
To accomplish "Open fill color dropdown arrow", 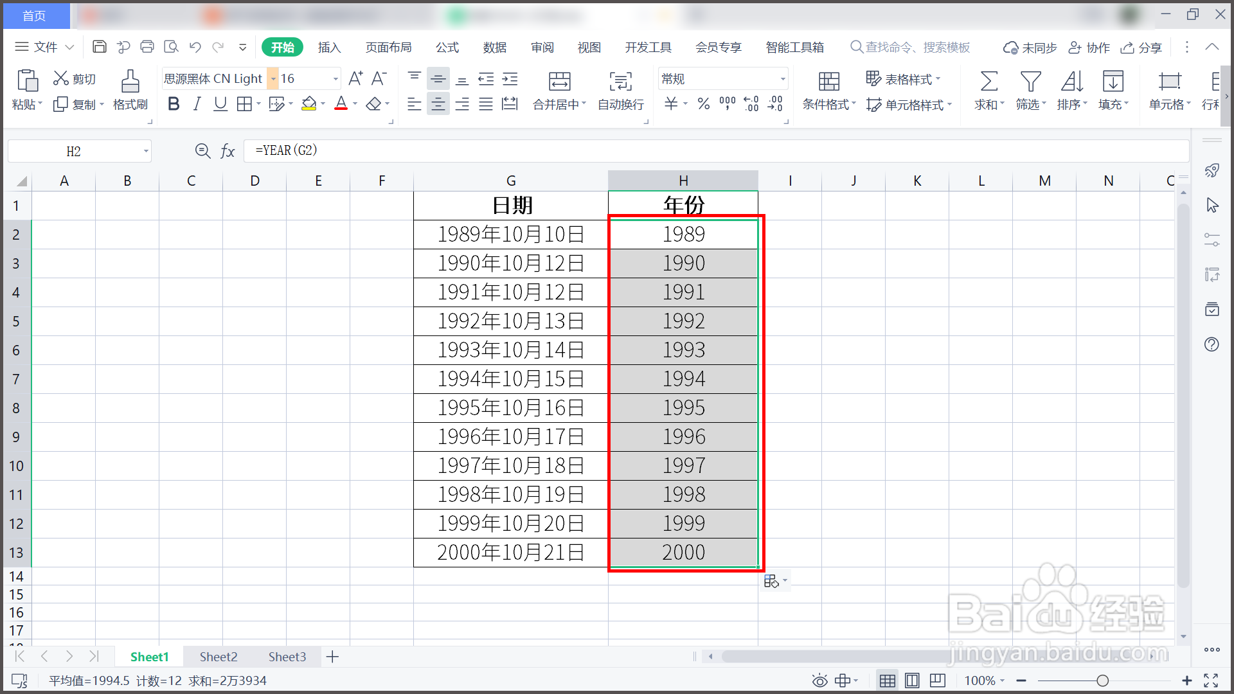I will 323,104.
